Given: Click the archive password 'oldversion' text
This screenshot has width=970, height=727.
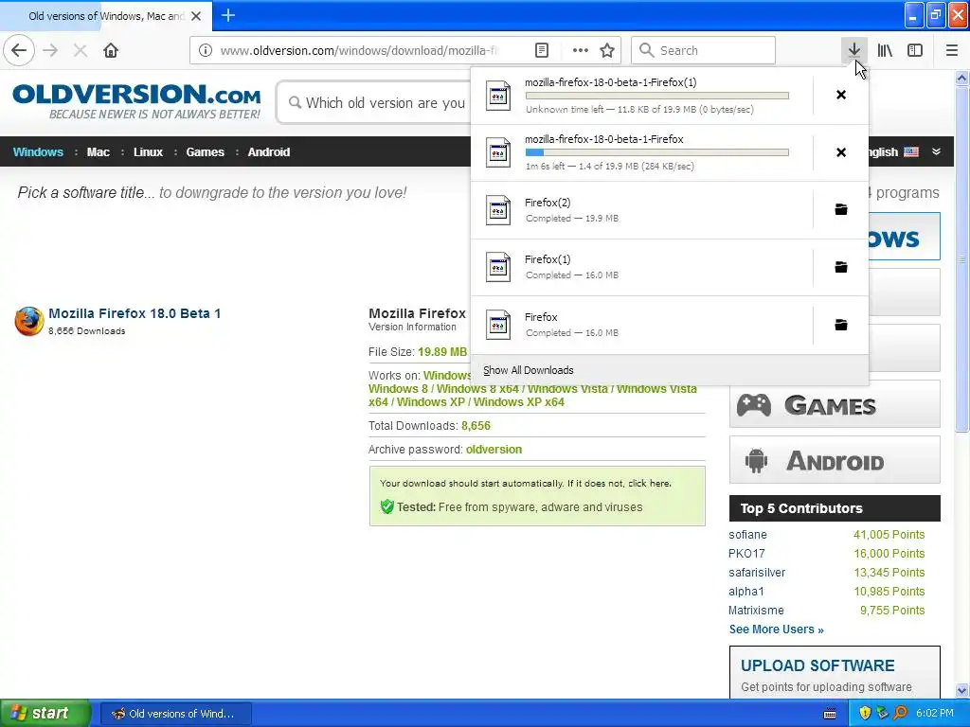Looking at the screenshot, I should 494,450.
